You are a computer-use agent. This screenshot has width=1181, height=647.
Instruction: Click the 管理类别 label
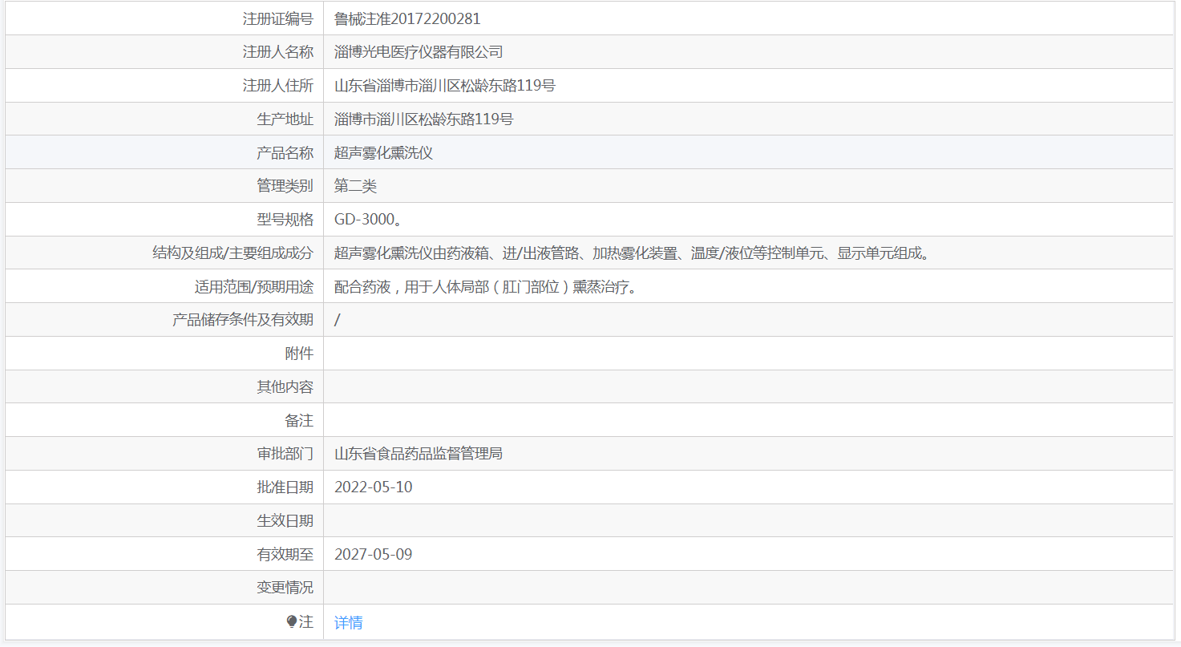pyautogui.click(x=285, y=186)
